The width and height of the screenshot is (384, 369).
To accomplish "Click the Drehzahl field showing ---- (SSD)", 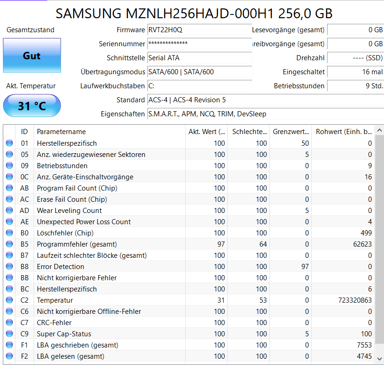I will coord(356,58).
